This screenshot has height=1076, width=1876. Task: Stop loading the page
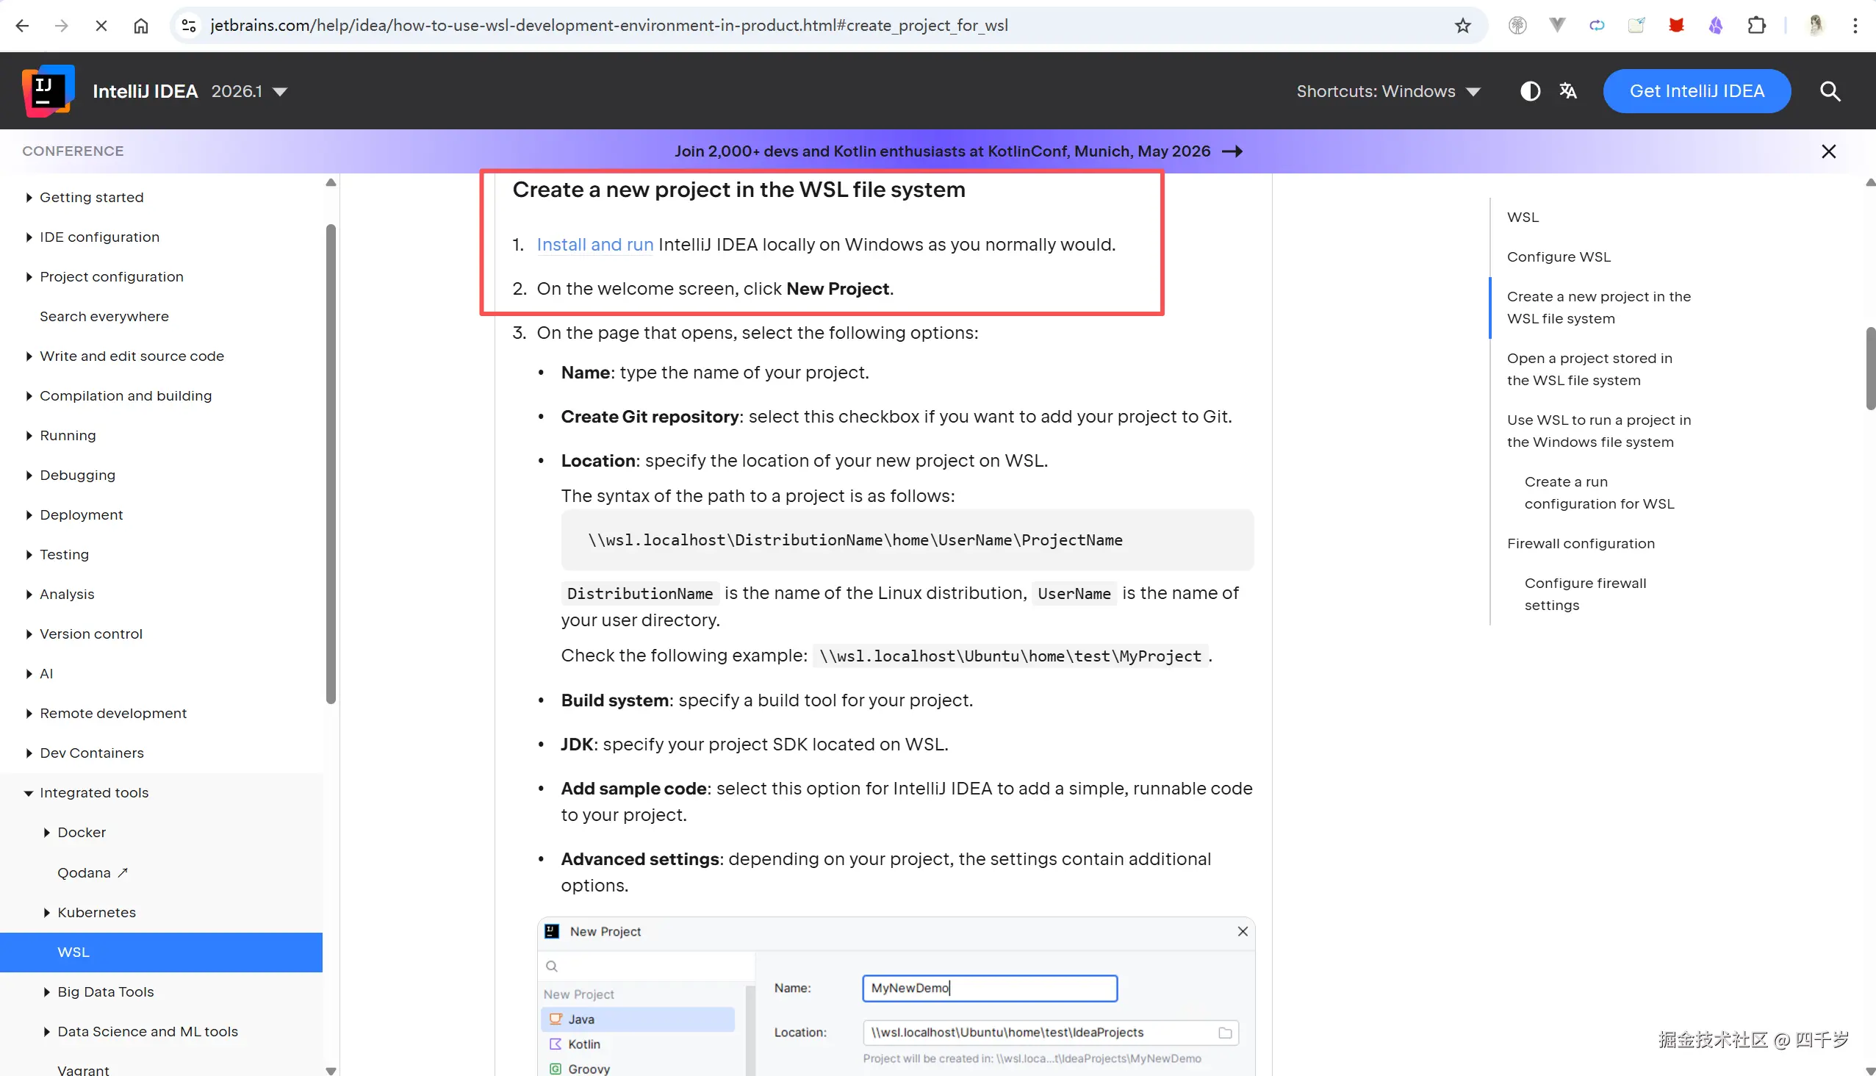[x=101, y=26]
